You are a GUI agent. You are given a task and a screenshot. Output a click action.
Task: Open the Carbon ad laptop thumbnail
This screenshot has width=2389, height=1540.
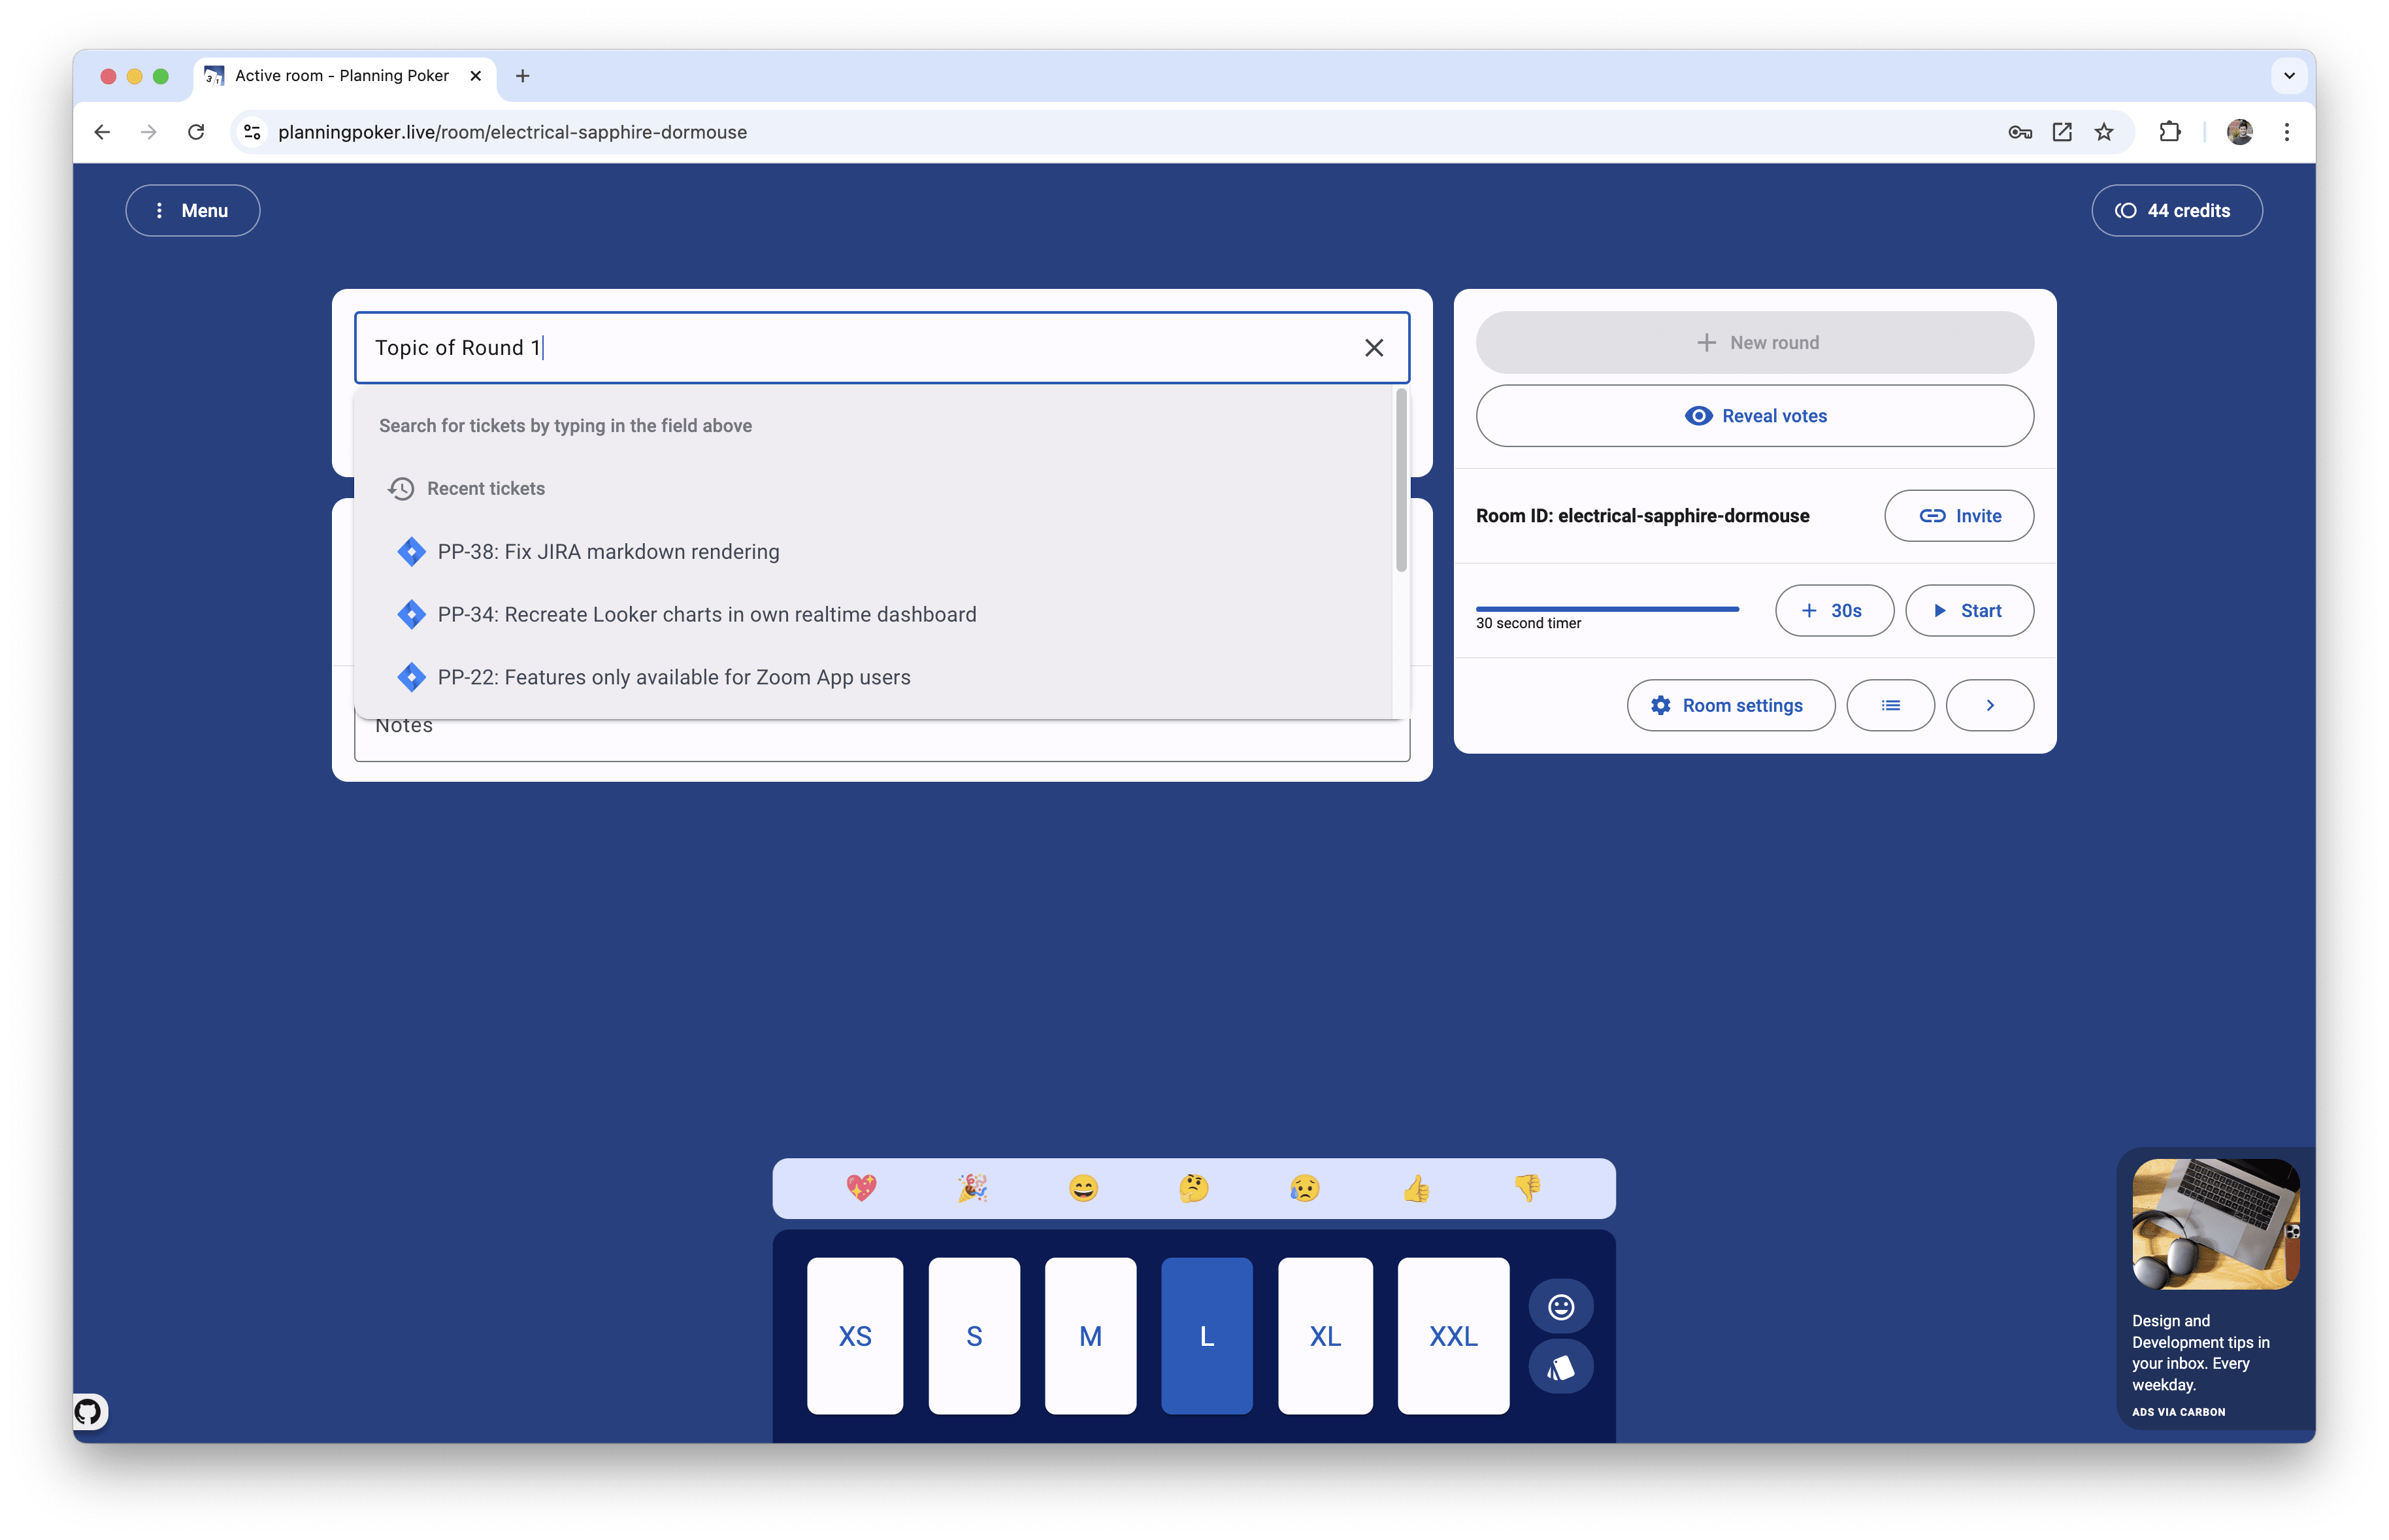(x=2215, y=1224)
